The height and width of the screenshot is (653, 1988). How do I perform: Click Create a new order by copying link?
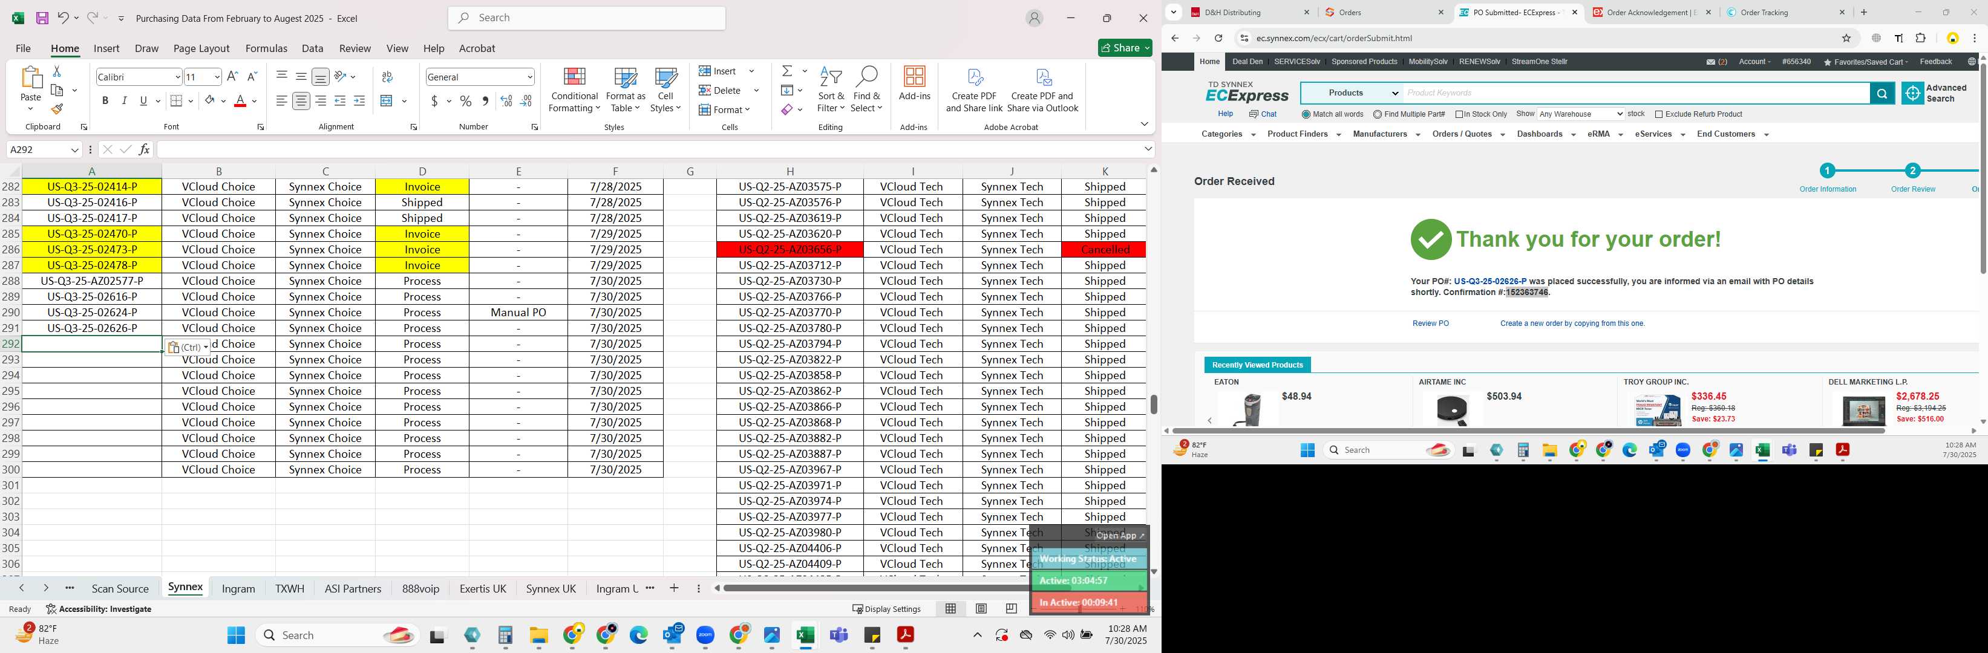tap(1572, 324)
